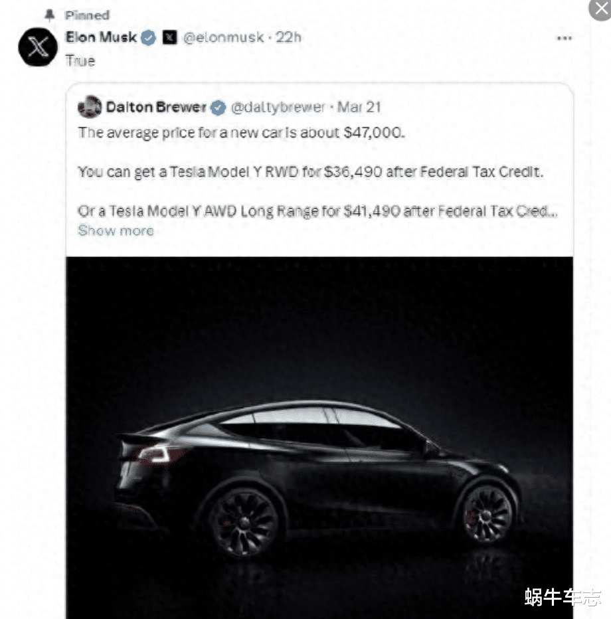Click the average price $47,000 text line
This screenshot has width=611, height=619.
tap(242, 133)
